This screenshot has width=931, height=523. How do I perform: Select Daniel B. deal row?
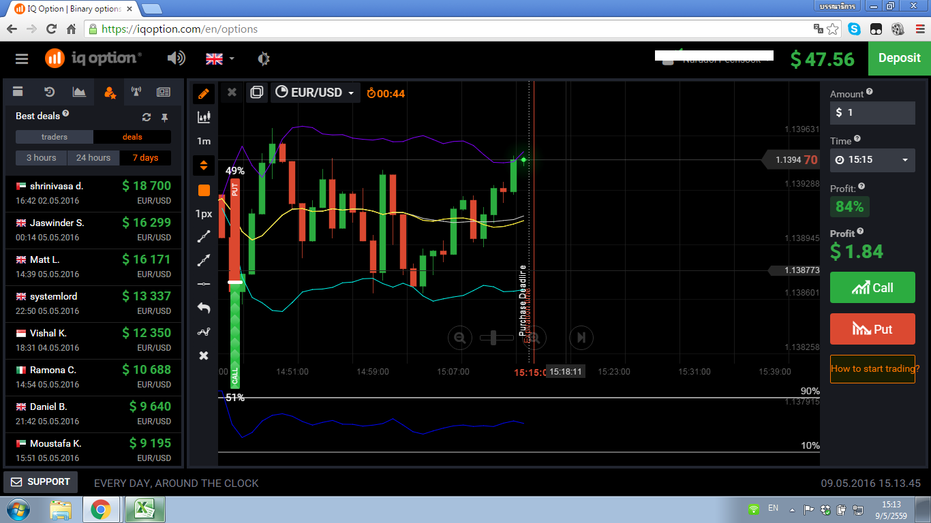coord(93,414)
